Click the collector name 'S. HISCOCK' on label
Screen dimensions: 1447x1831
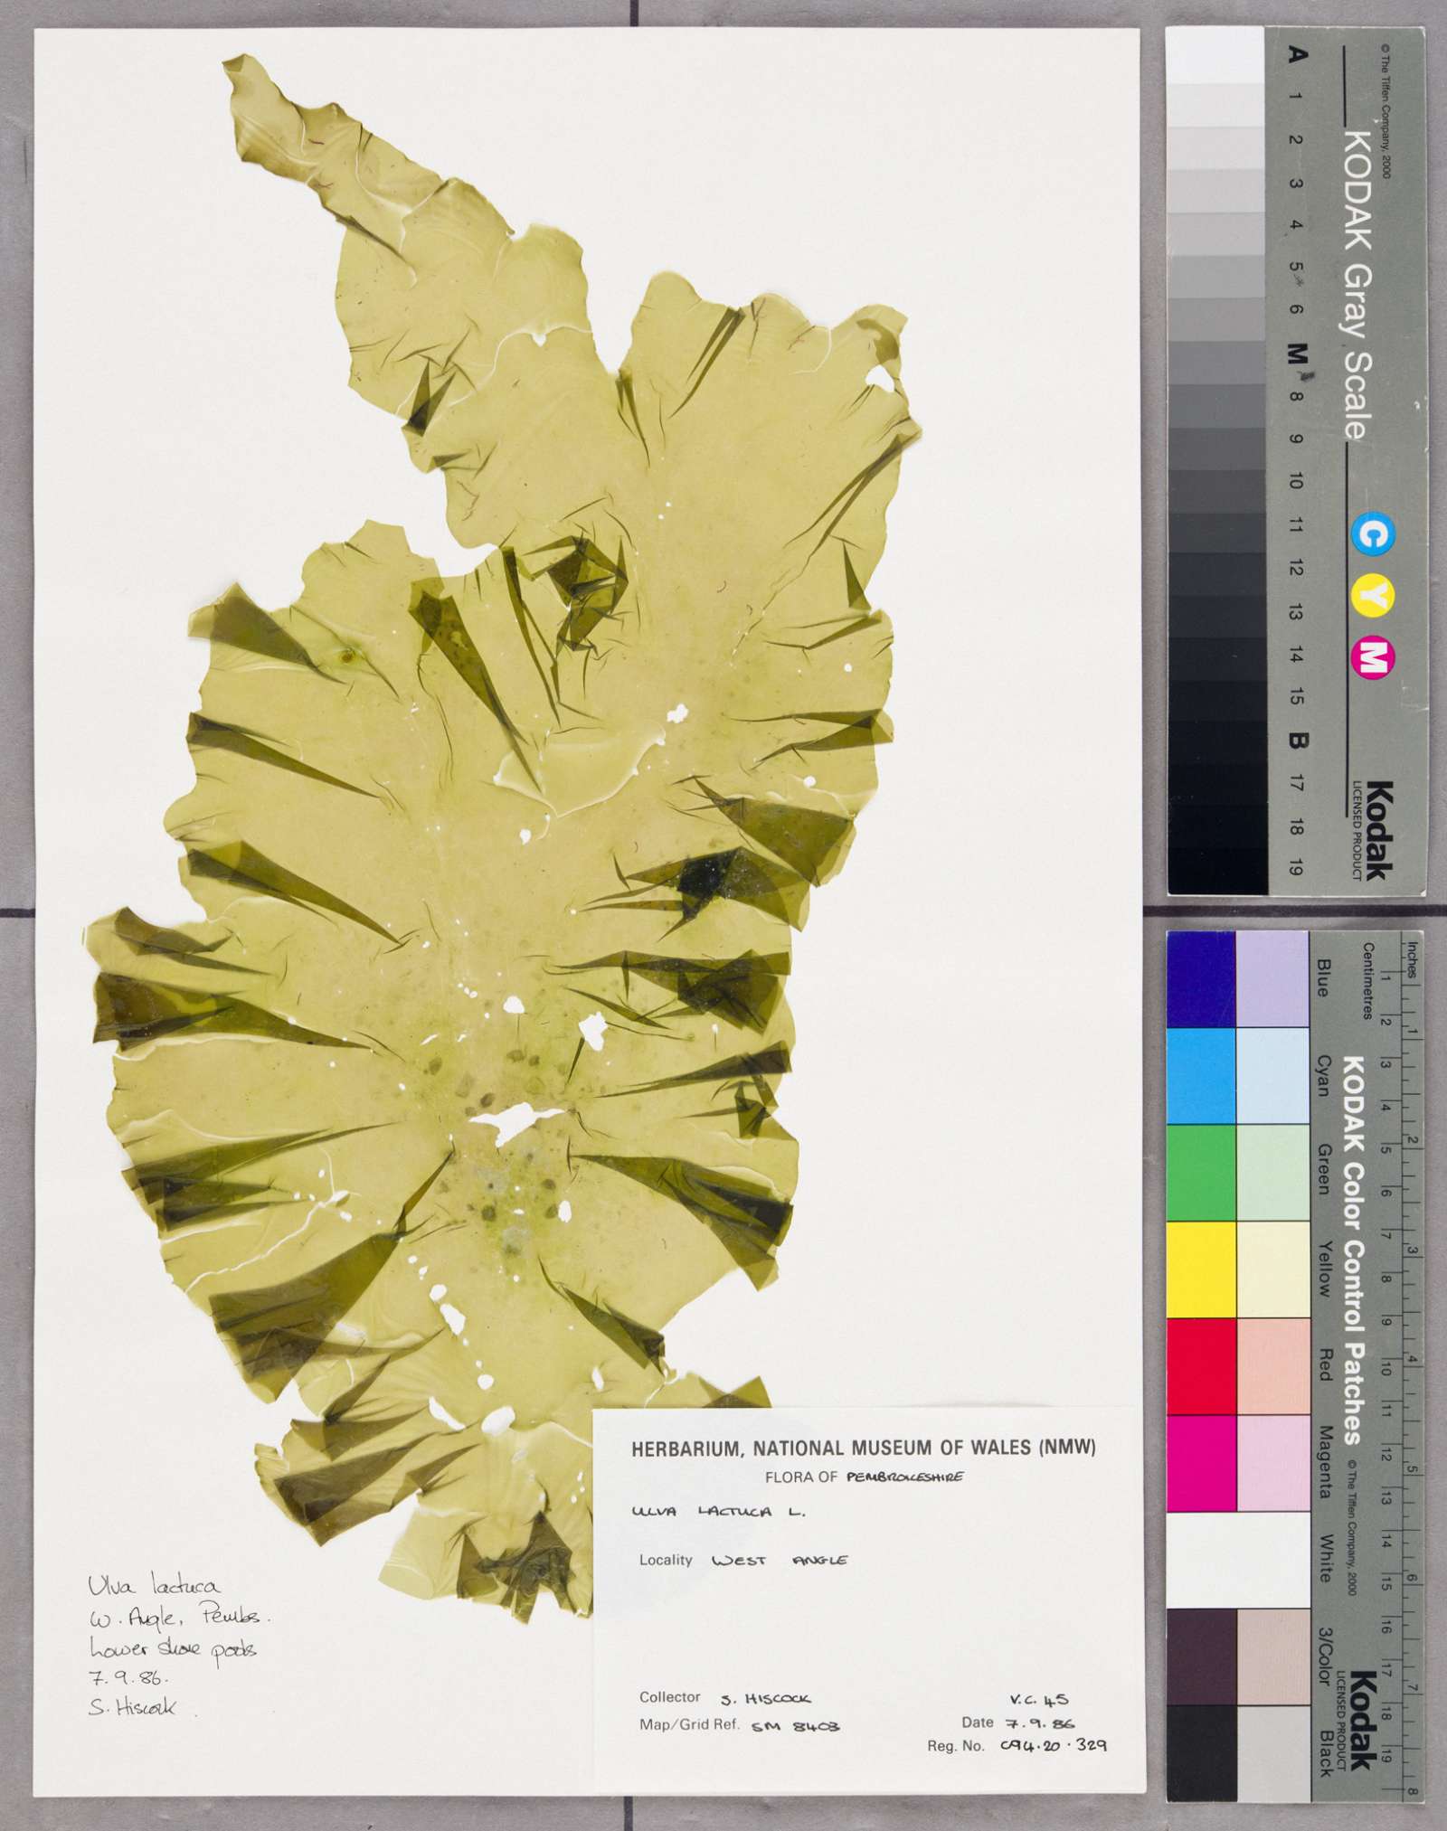point(766,1698)
